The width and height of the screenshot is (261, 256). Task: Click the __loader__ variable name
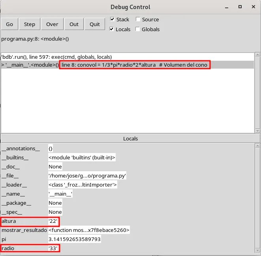click(14, 185)
